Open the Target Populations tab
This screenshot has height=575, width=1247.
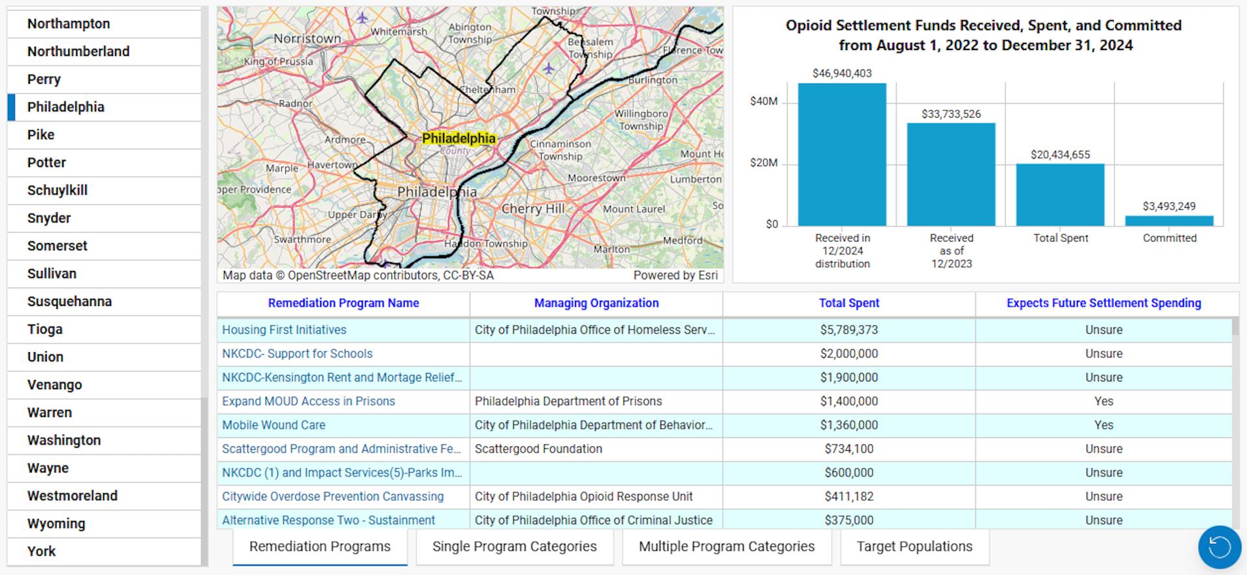tap(914, 546)
